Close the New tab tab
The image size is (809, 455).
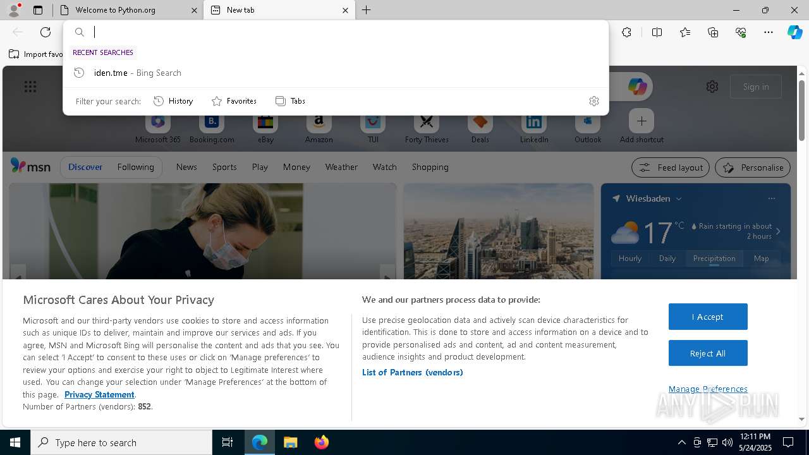coord(345,10)
